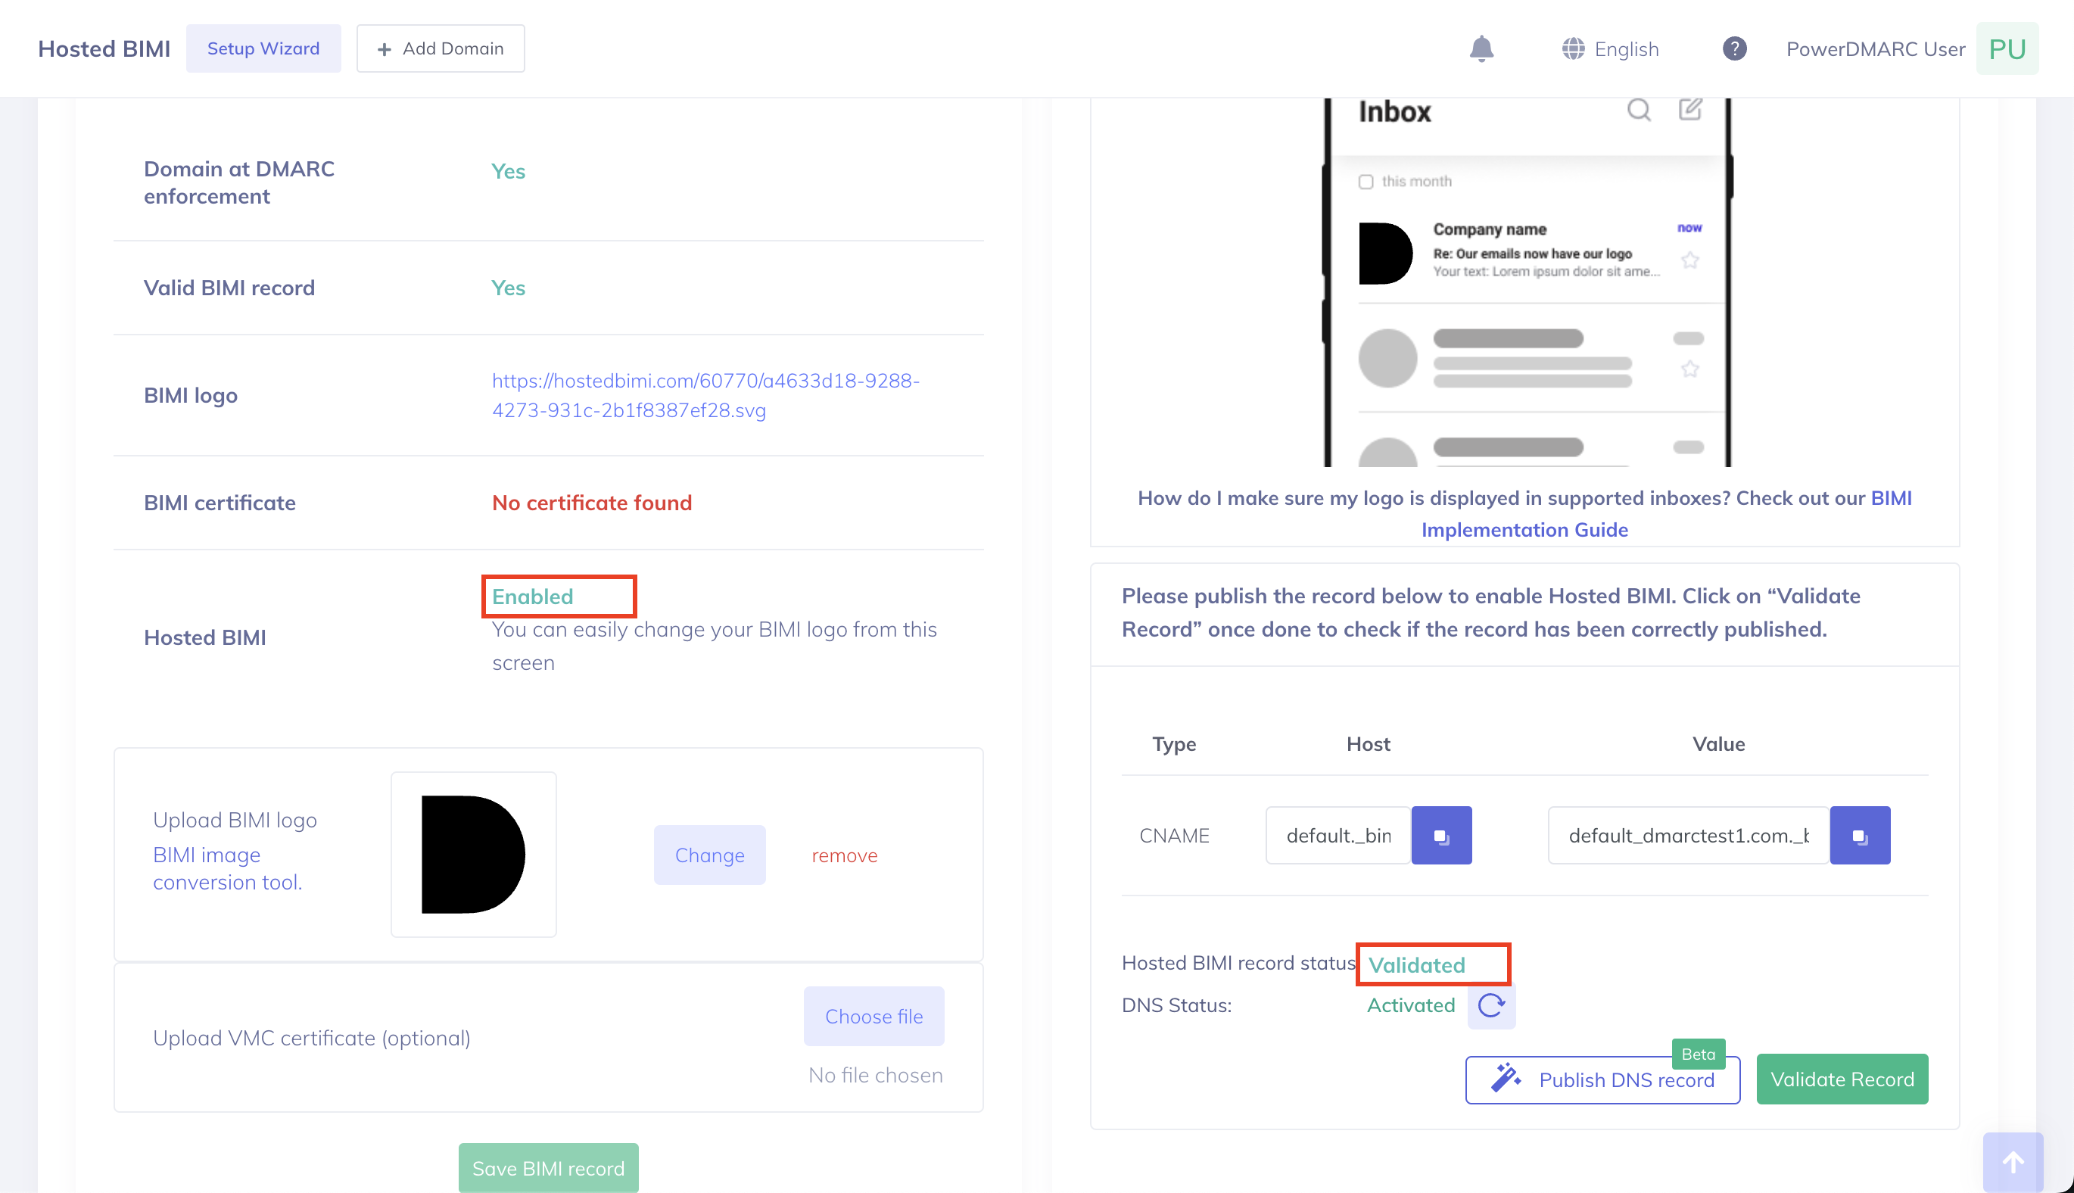This screenshot has height=1193, width=2074.
Task: Refresh the DNS status
Action: point(1491,1005)
